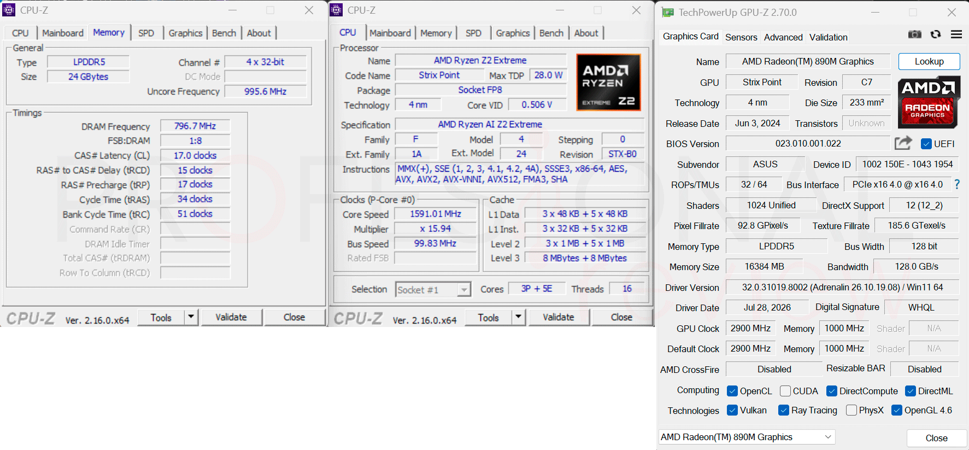Open Mainboard tab in middle CPU-Z window
Screen dimensions: 969x450
click(390, 33)
